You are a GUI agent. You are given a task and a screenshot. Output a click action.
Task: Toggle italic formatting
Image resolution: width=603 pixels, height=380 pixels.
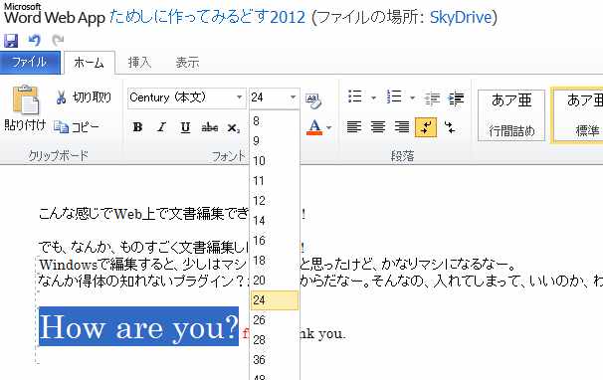162,127
